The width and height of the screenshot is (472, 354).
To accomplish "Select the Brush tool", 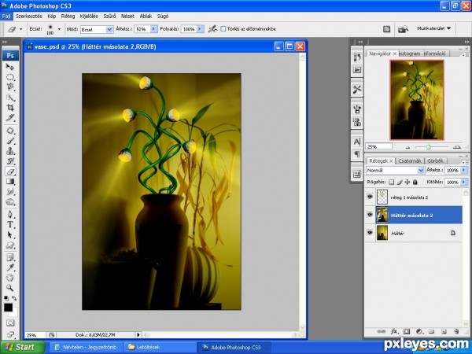I will (x=10, y=141).
